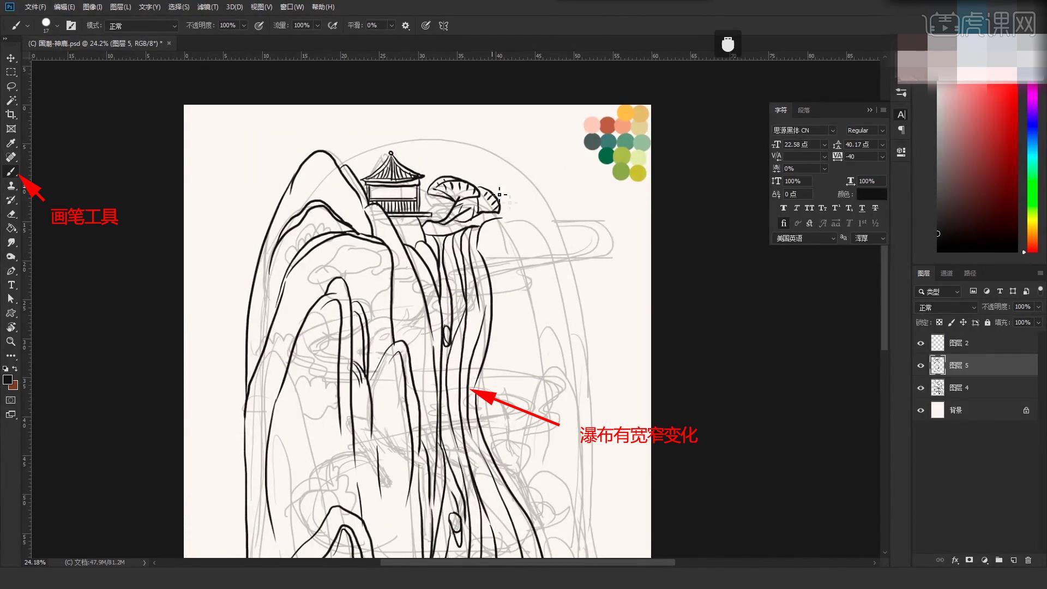
Task: Select the Pen tool
Action: 11,271
